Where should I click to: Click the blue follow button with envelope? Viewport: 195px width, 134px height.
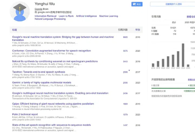coord(137,4)
